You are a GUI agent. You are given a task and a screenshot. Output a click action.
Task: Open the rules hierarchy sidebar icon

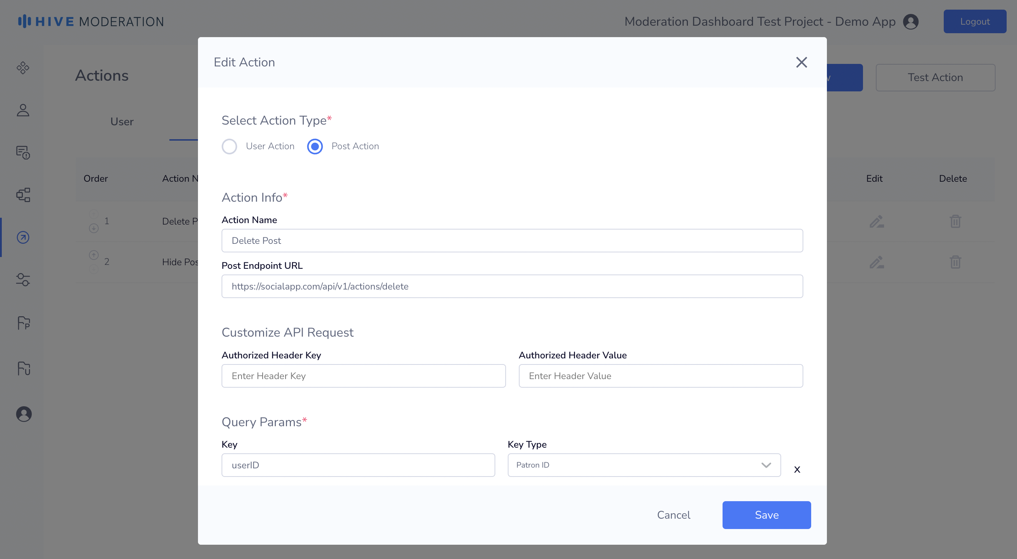click(x=23, y=195)
